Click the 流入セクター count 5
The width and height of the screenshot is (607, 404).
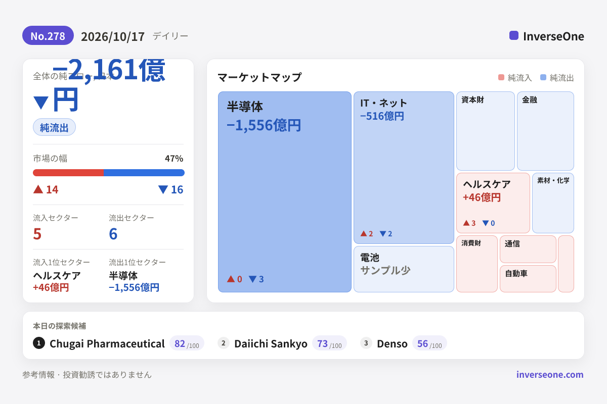point(37,234)
